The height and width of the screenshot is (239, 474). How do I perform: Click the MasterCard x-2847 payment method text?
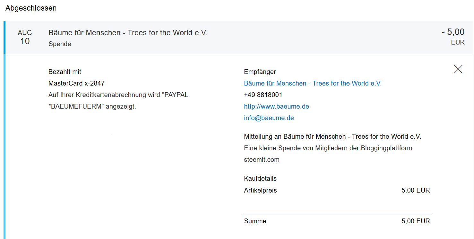[76, 83]
